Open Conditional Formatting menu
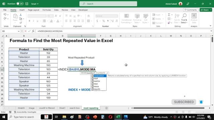 click(126, 19)
